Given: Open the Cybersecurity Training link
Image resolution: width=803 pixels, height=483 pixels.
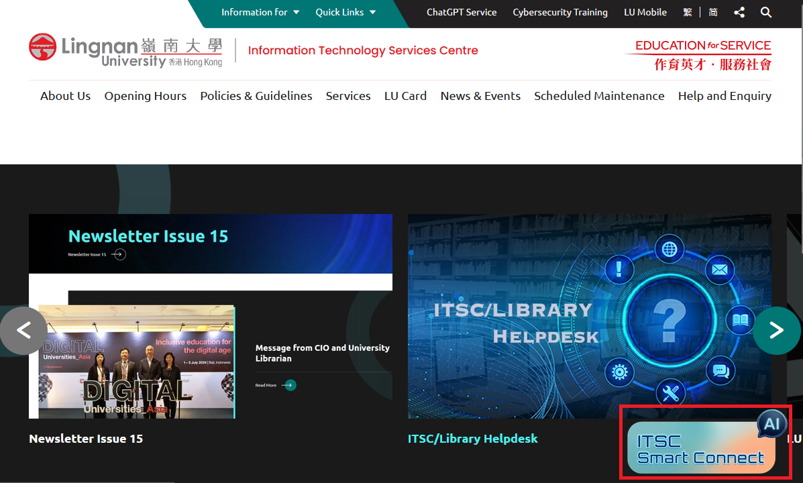Looking at the screenshot, I should pyautogui.click(x=560, y=12).
